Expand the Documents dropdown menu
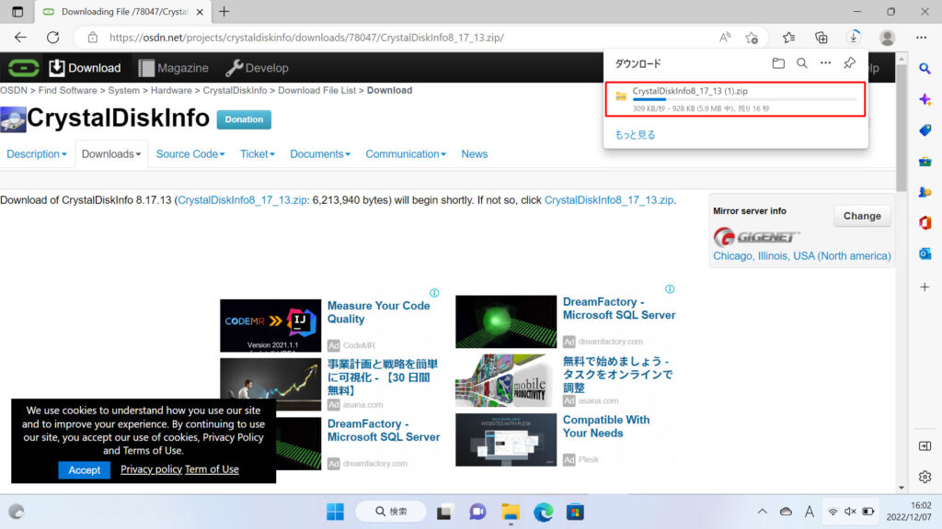 tap(319, 154)
